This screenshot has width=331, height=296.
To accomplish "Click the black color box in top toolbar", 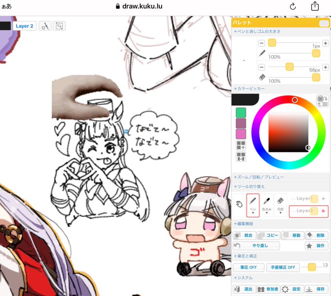I will pos(5,26).
